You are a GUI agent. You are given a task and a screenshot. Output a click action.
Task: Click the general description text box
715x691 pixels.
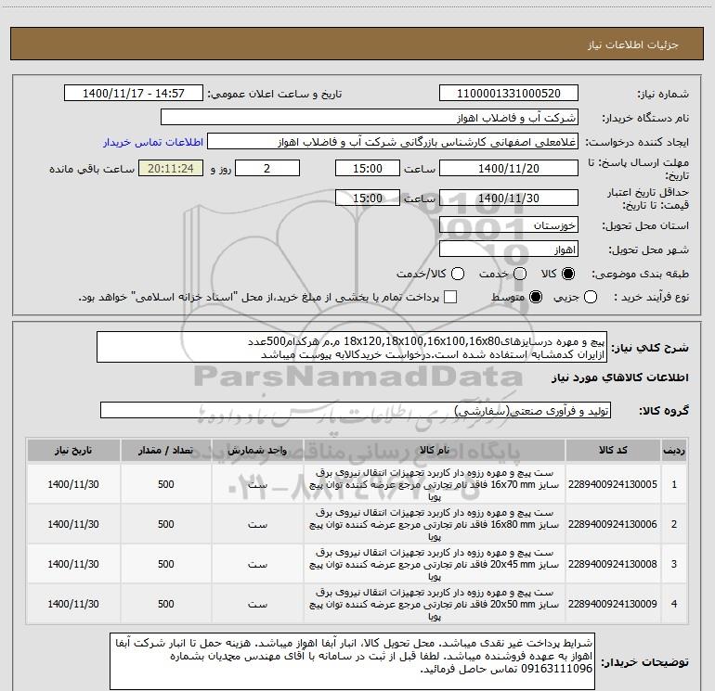tap(352, 347)
